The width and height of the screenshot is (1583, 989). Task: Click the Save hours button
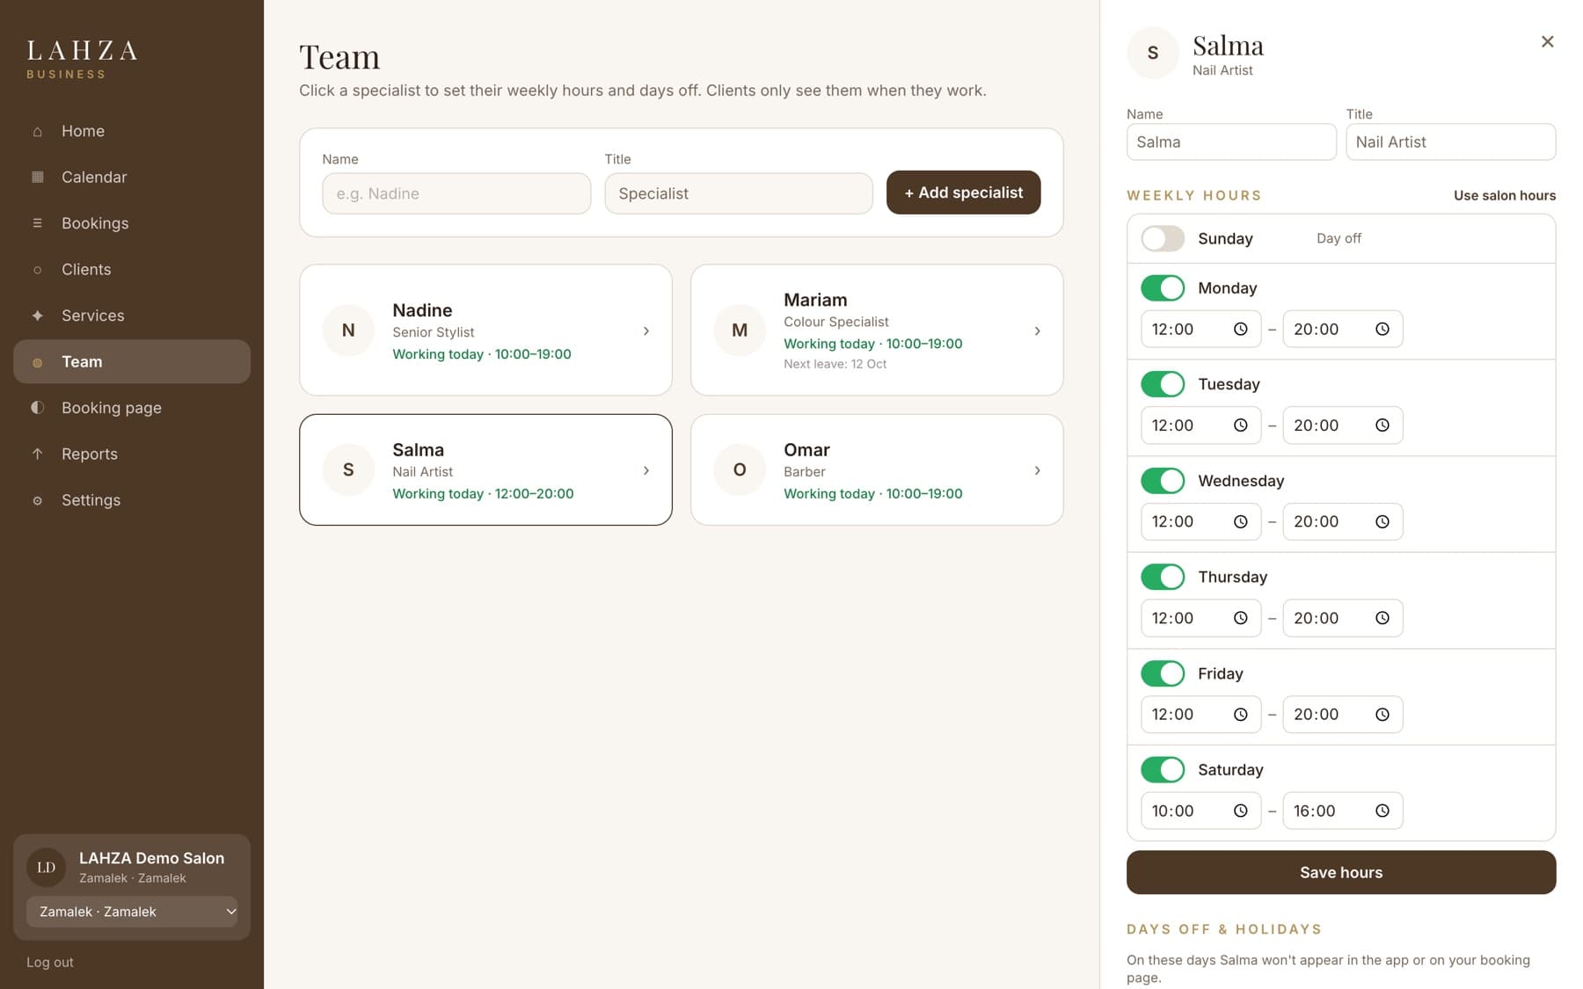coord(1341,873)
